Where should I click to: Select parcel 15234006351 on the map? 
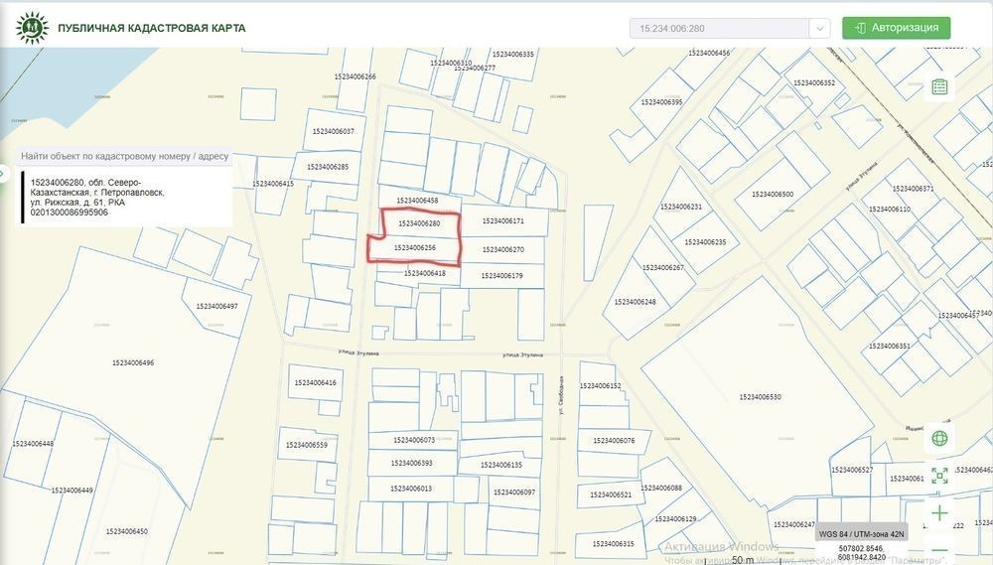pyautogui.click(x=889, y=346)
